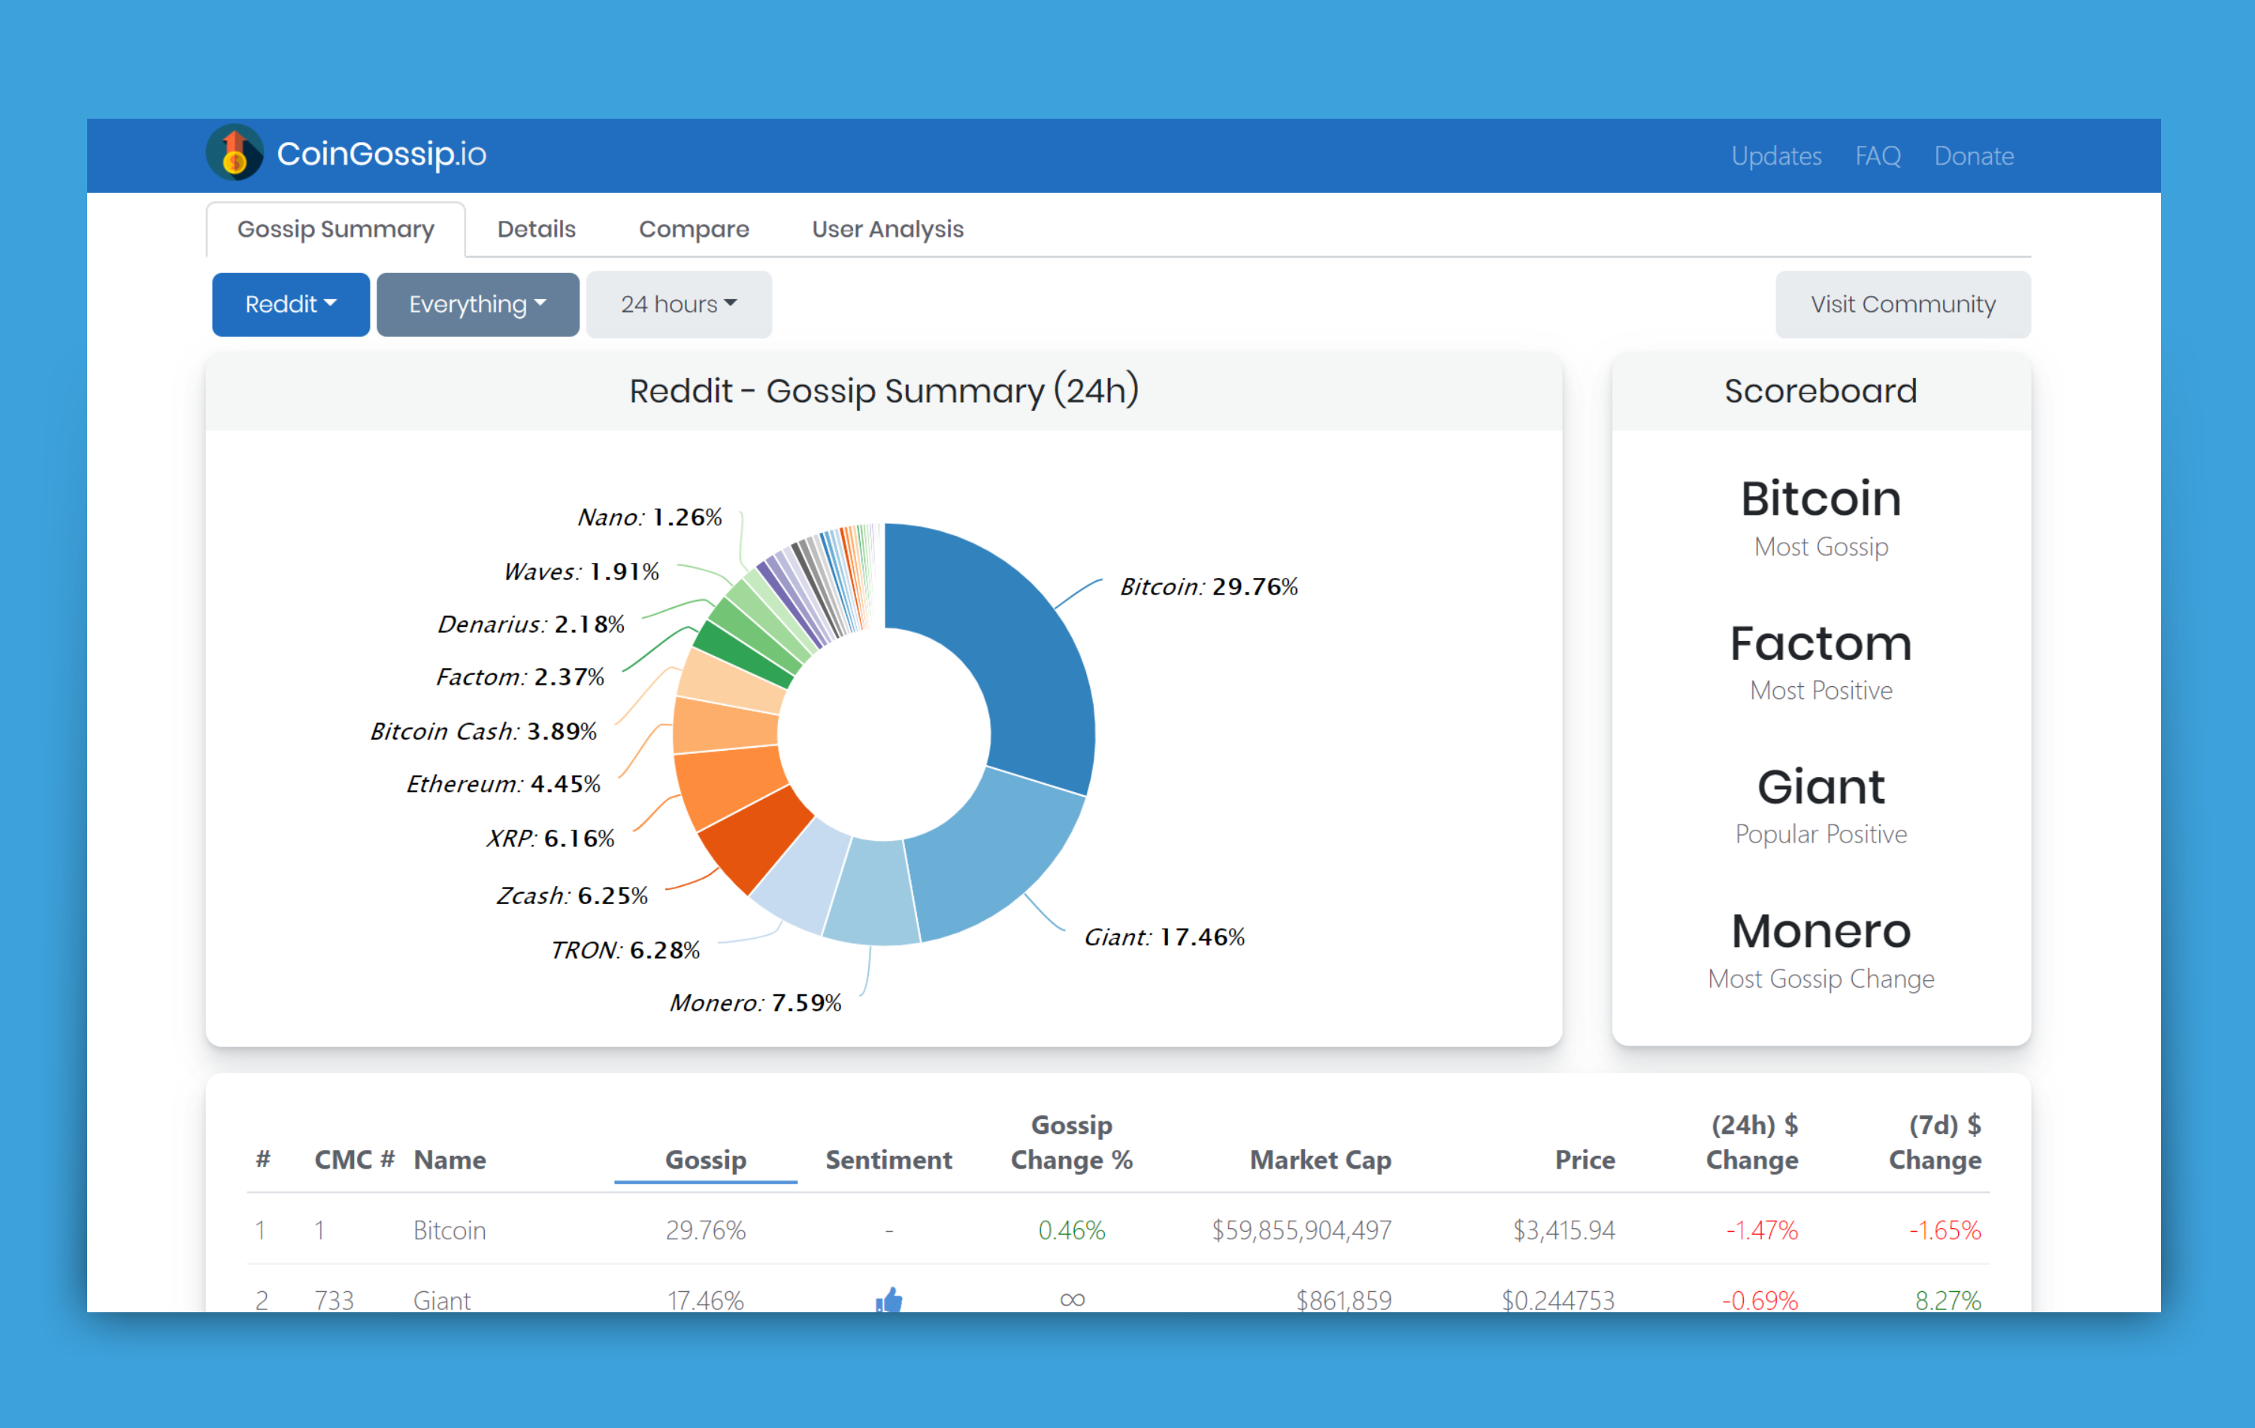Open the Updates link in header
The height and width of the screenshot is (1428, 2255).
click(x=1775, y=156)
